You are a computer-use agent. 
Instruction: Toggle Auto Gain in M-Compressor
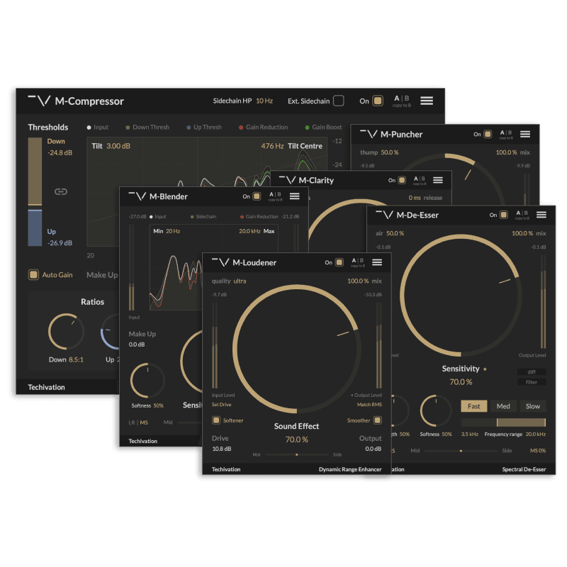(x=33, y=274)
